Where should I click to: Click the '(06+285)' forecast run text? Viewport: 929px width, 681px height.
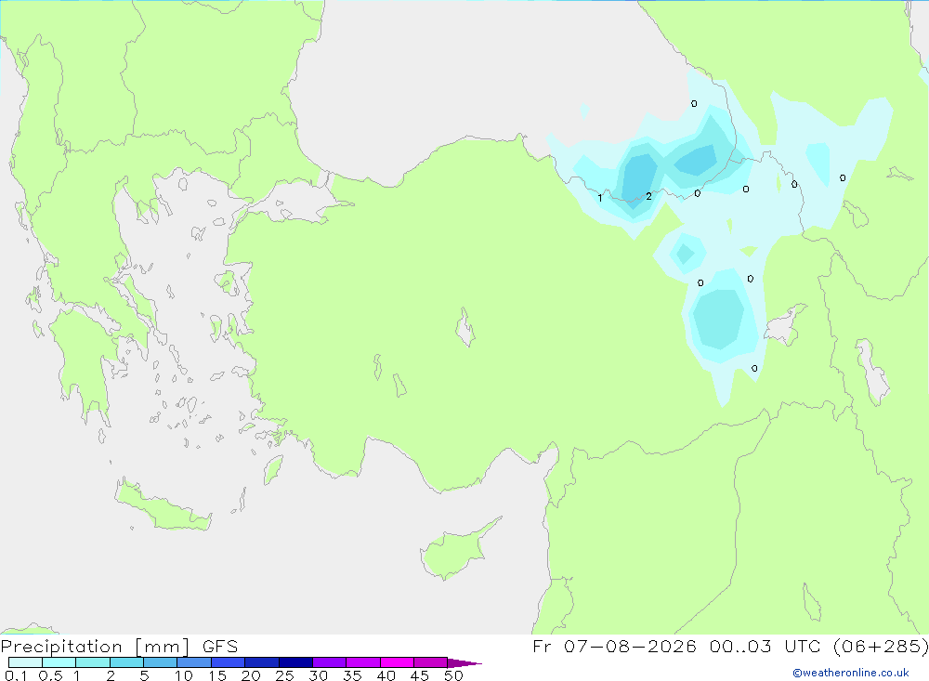[881, 646]
